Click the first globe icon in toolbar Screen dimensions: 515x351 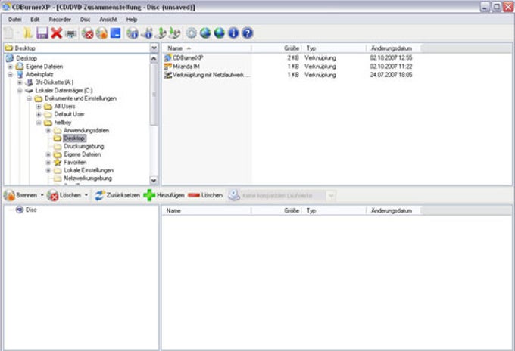205,33
